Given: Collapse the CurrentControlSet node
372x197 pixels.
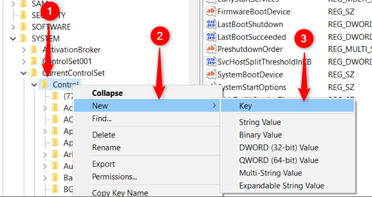Looking at the screenshot, I should 24,73.
